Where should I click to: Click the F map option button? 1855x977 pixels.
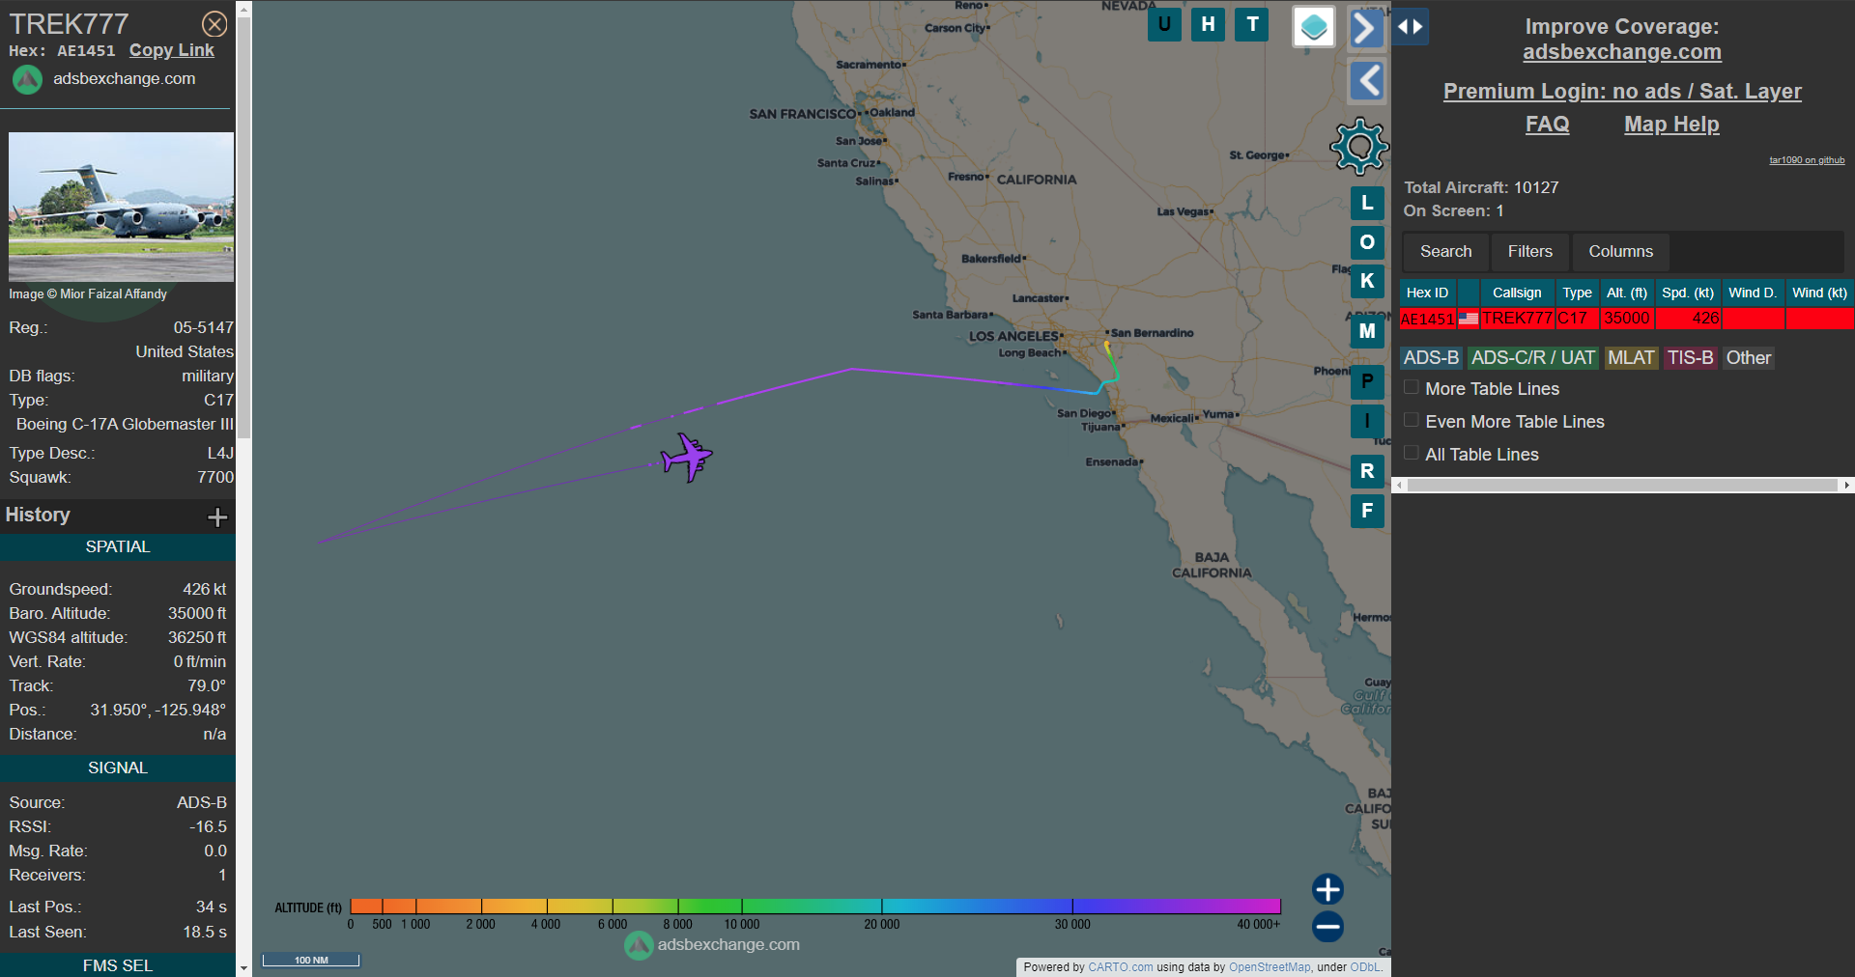[1367, 511]
